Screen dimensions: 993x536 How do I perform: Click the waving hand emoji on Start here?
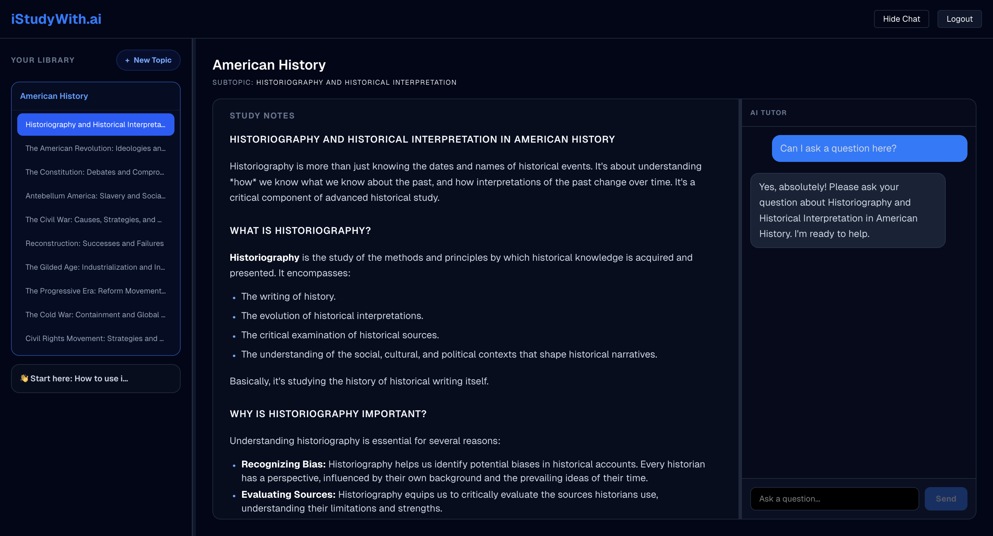click(24, 379)
